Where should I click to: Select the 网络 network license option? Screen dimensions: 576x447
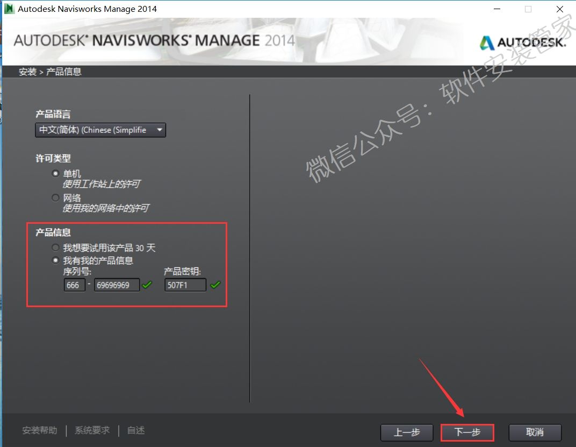tap(55, 197)
